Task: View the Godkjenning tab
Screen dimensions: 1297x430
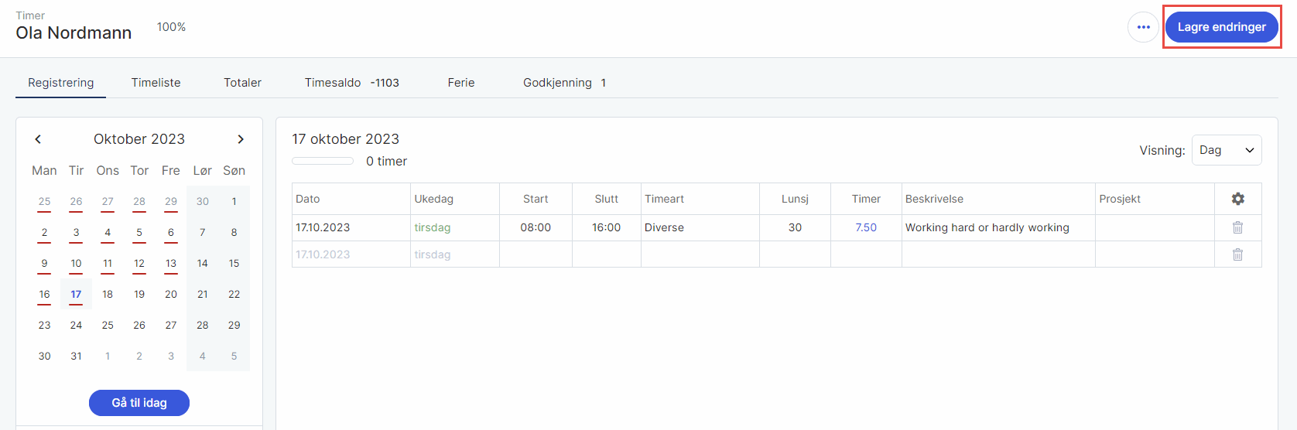Action: (563, 83)
